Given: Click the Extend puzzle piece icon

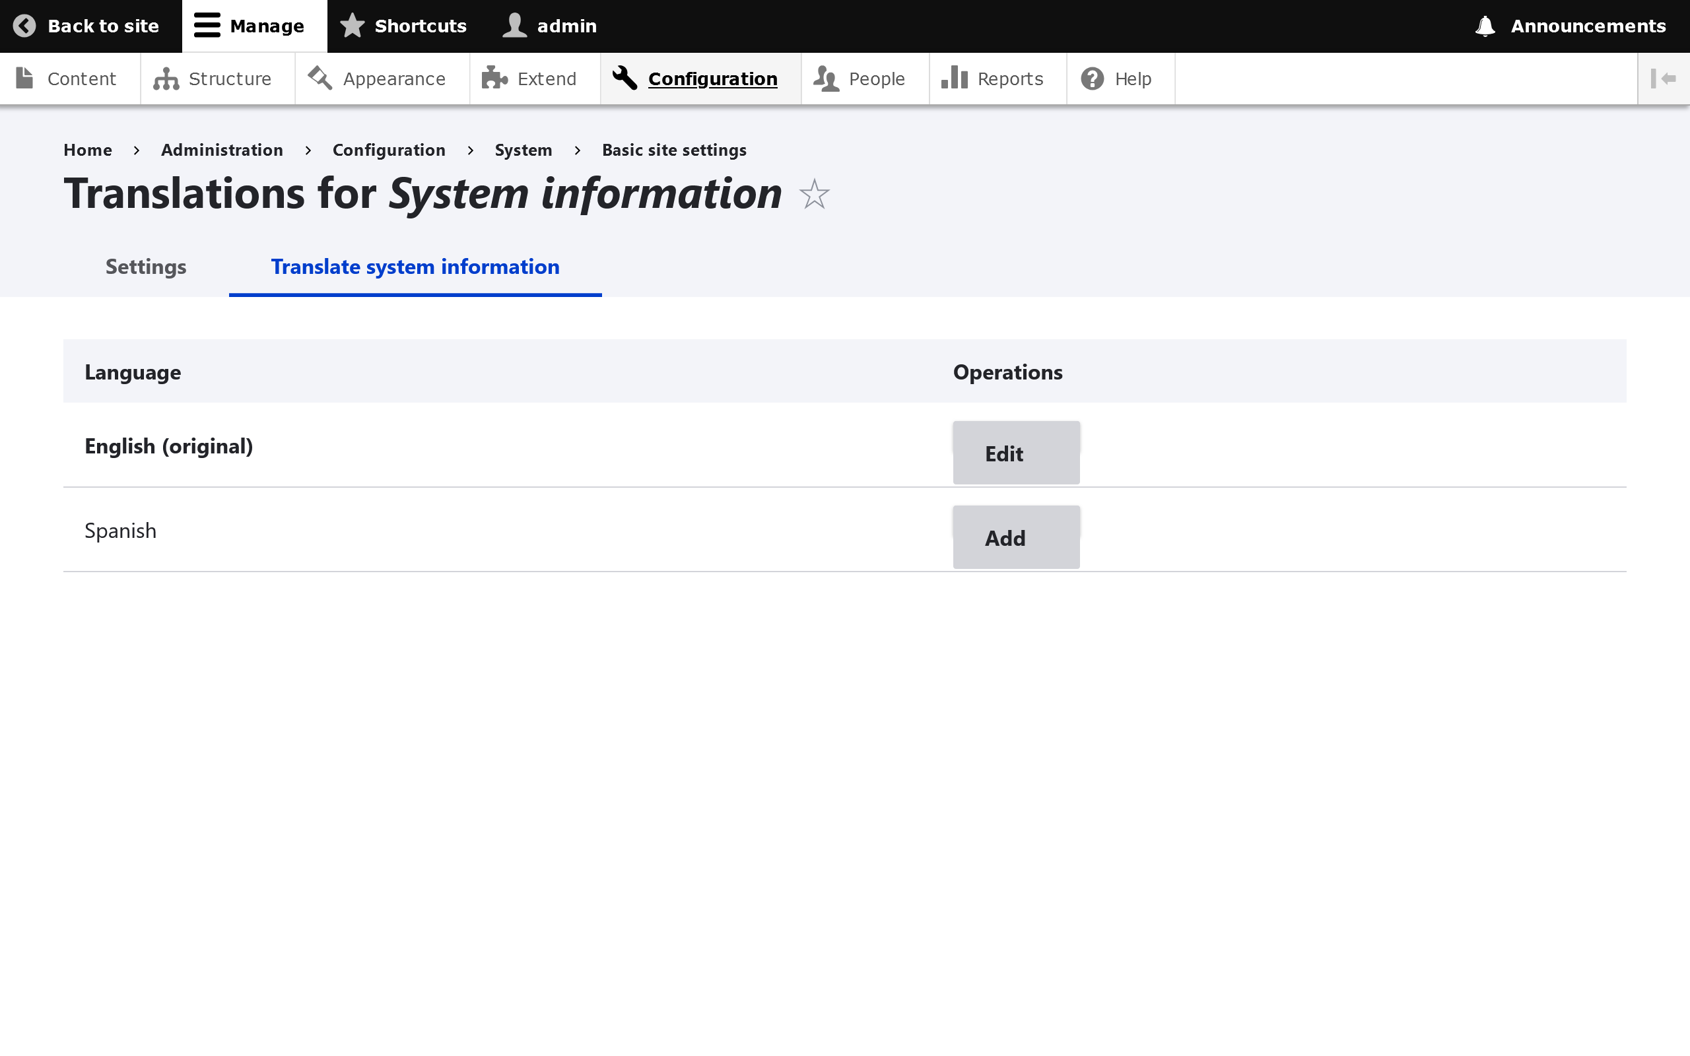Looking at the screenshot, I should tap(494, 79).
